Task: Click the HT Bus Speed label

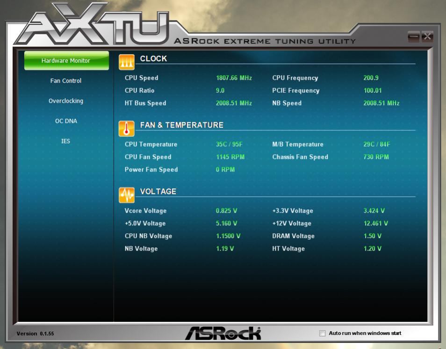Action: click(145, 103)
